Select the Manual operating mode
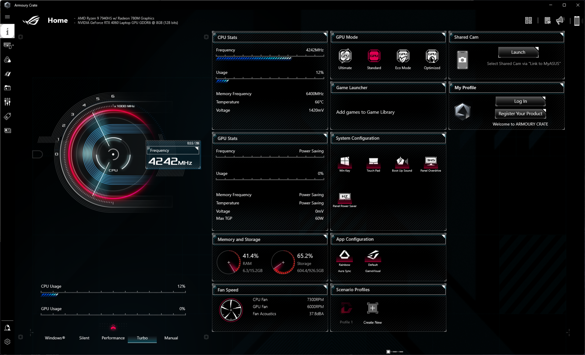Screen dimensions: 585x355 (171, 338)
